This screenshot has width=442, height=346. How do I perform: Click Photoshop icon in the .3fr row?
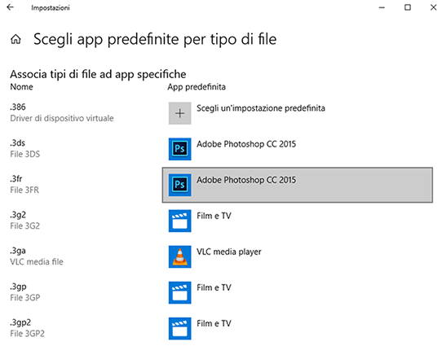coord(180,185)
